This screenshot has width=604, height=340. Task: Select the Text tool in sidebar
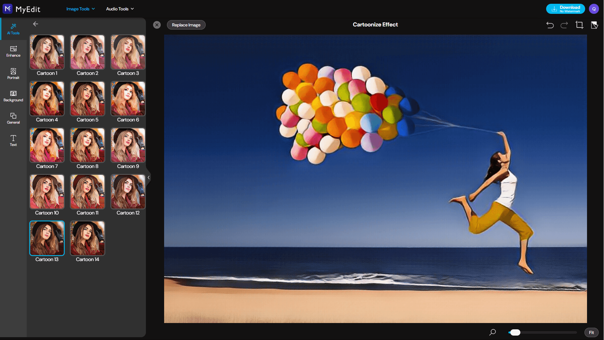13,140
